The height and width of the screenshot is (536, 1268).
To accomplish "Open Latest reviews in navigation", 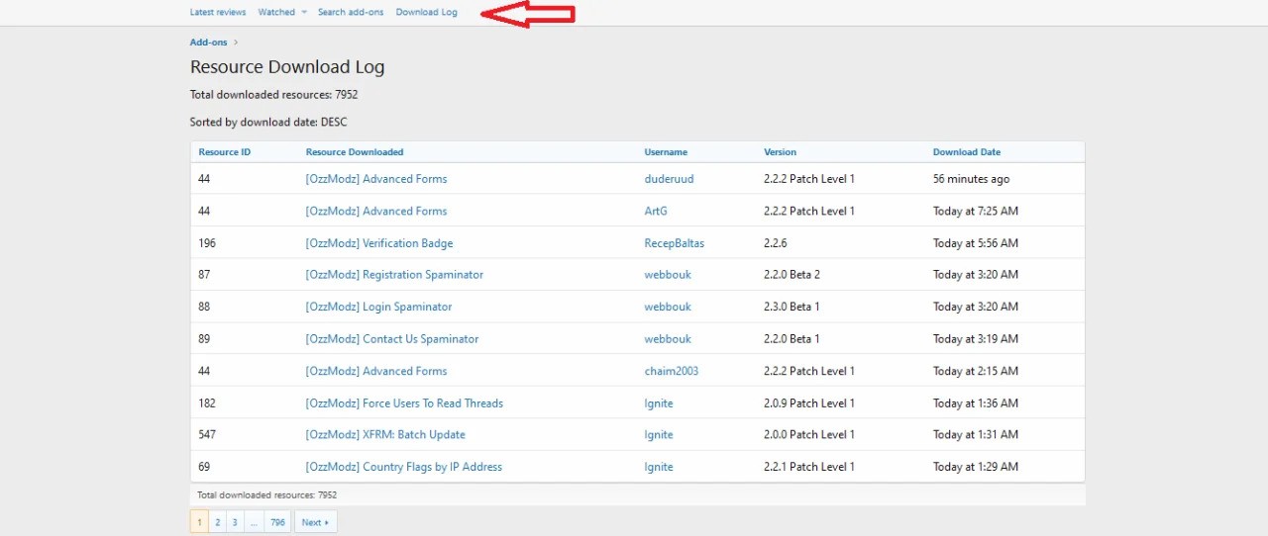I will click(x=218, y=12).
